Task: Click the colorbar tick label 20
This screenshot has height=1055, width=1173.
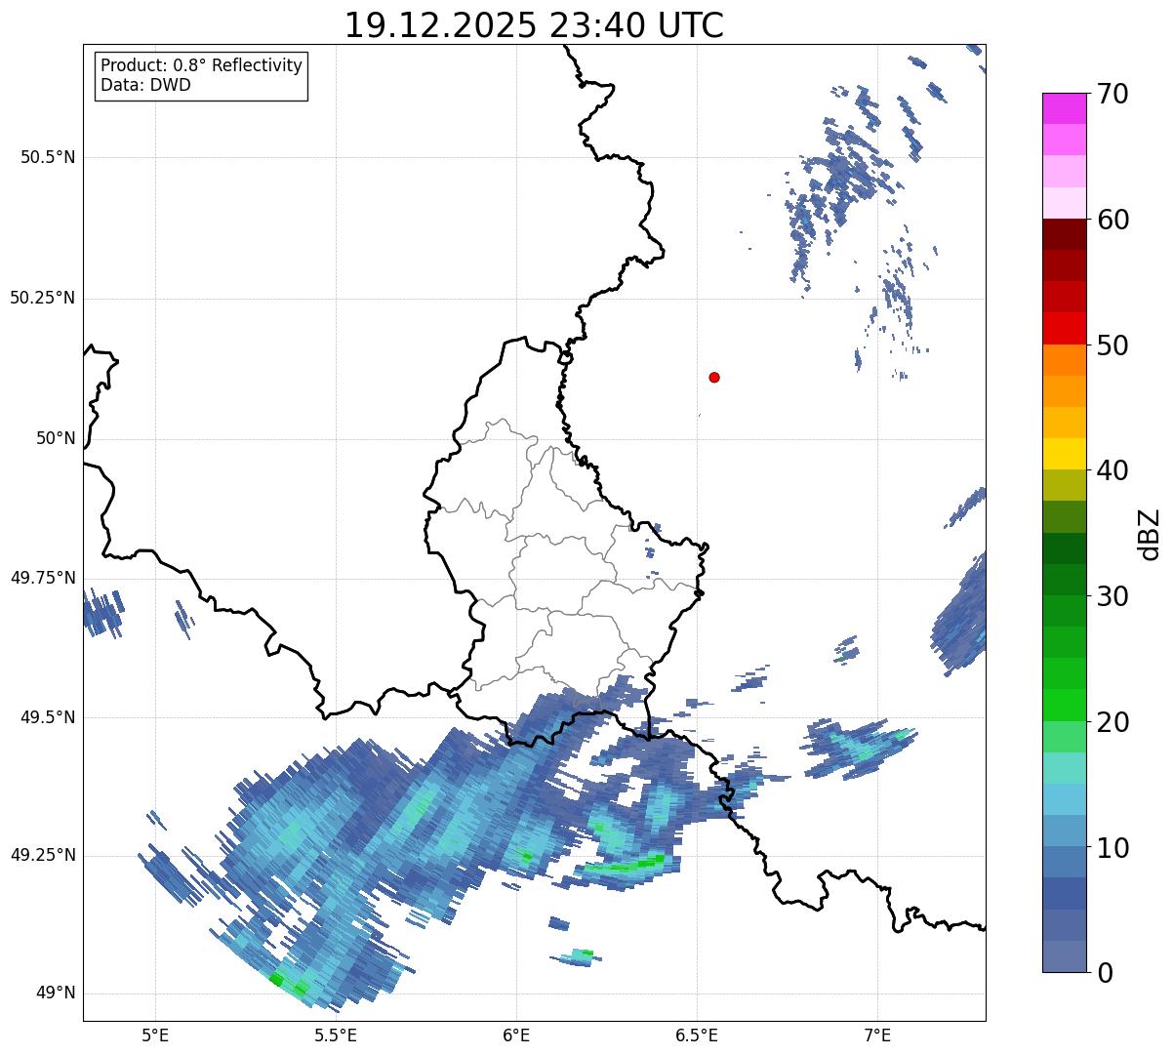Action: click(1112, 722)
